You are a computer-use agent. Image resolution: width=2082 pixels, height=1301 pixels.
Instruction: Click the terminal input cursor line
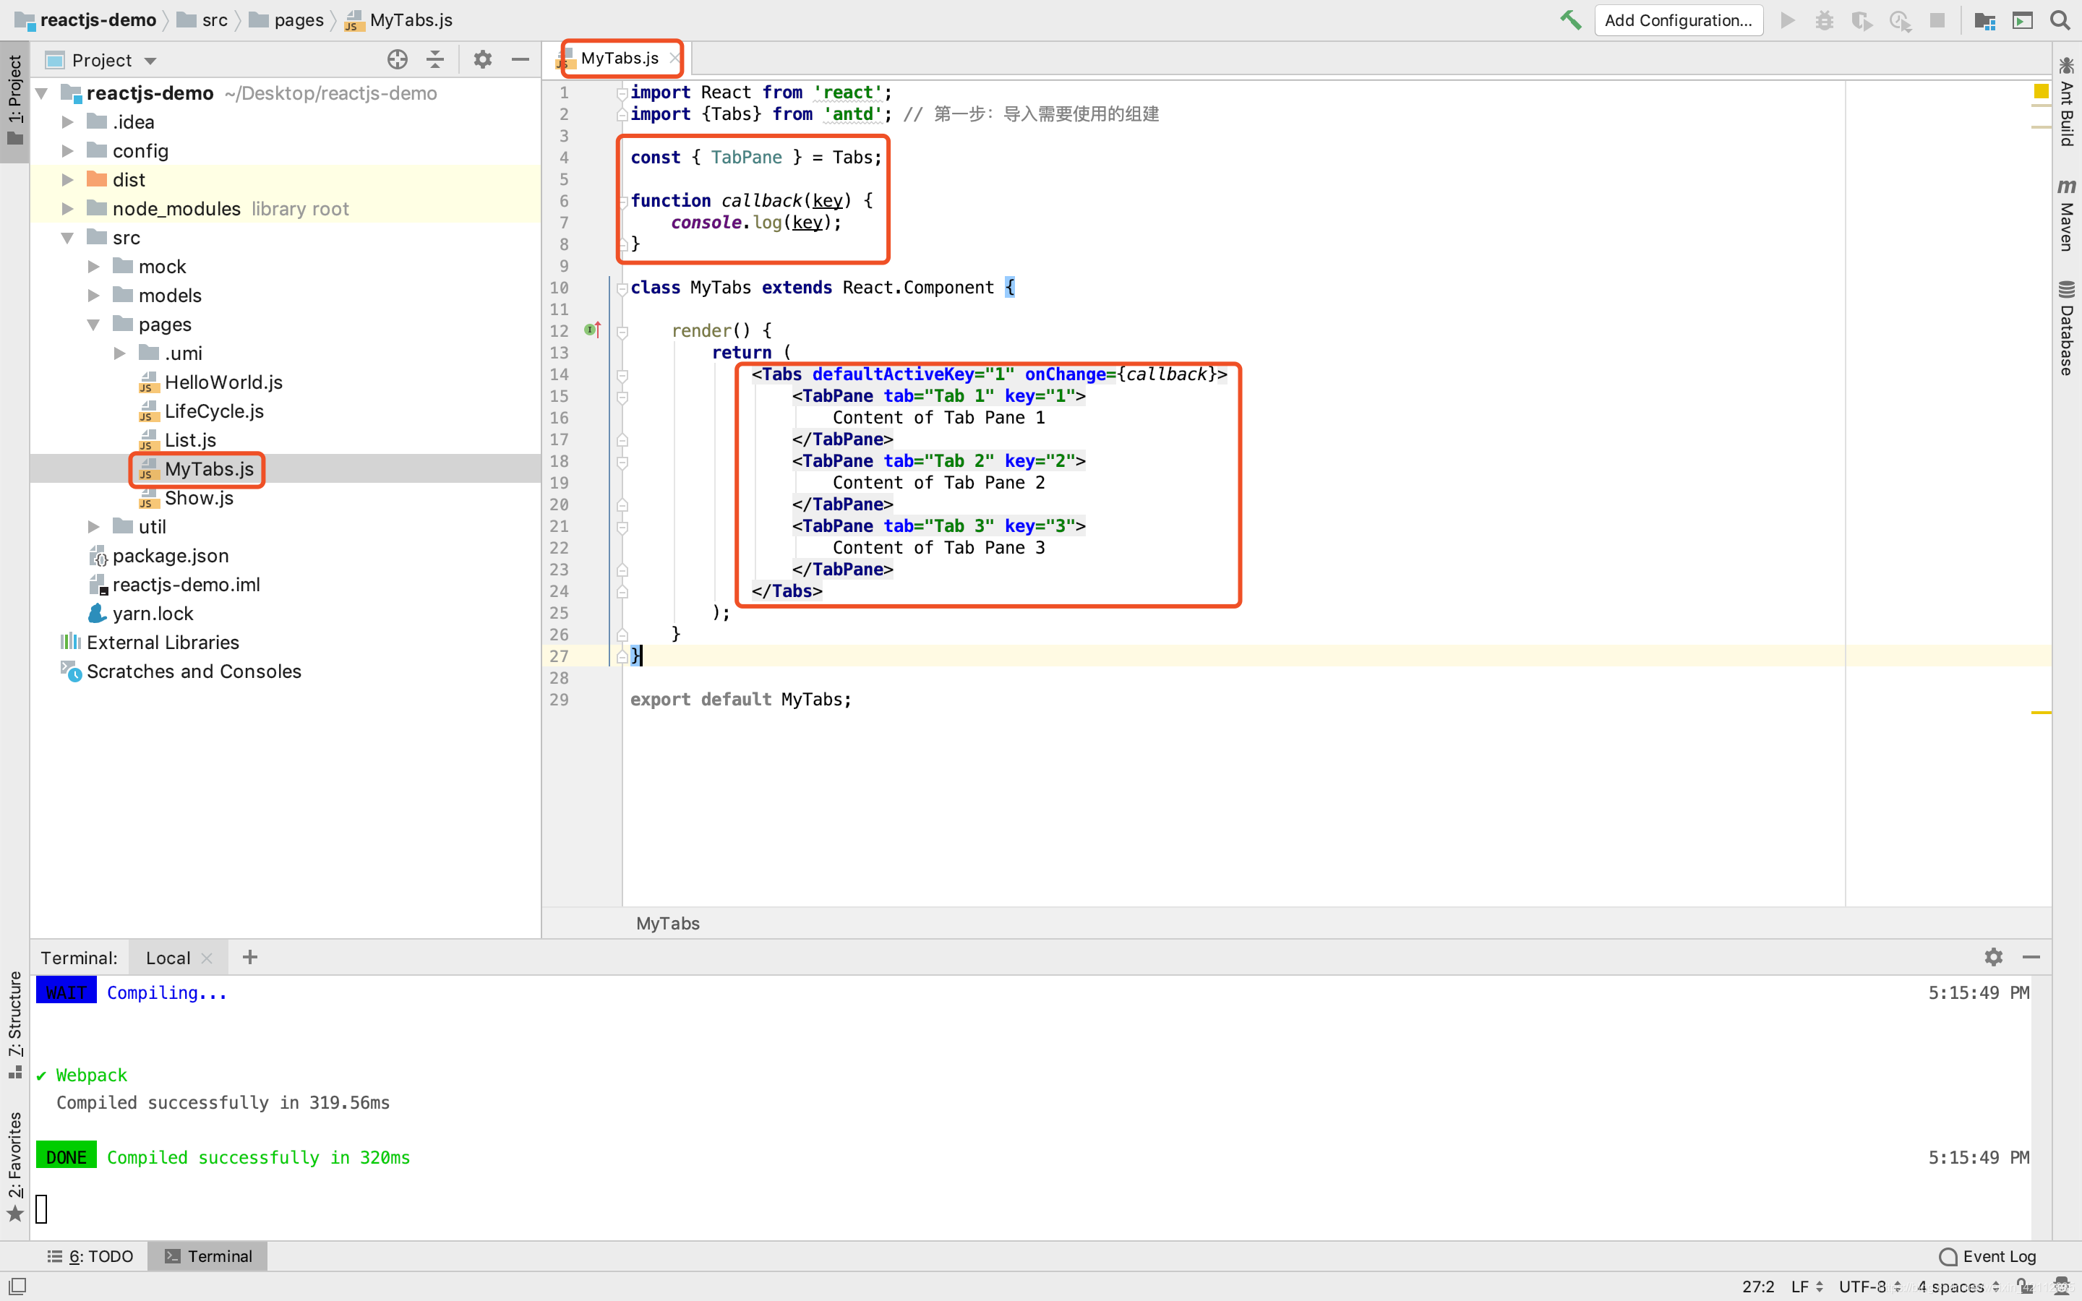41,1209
